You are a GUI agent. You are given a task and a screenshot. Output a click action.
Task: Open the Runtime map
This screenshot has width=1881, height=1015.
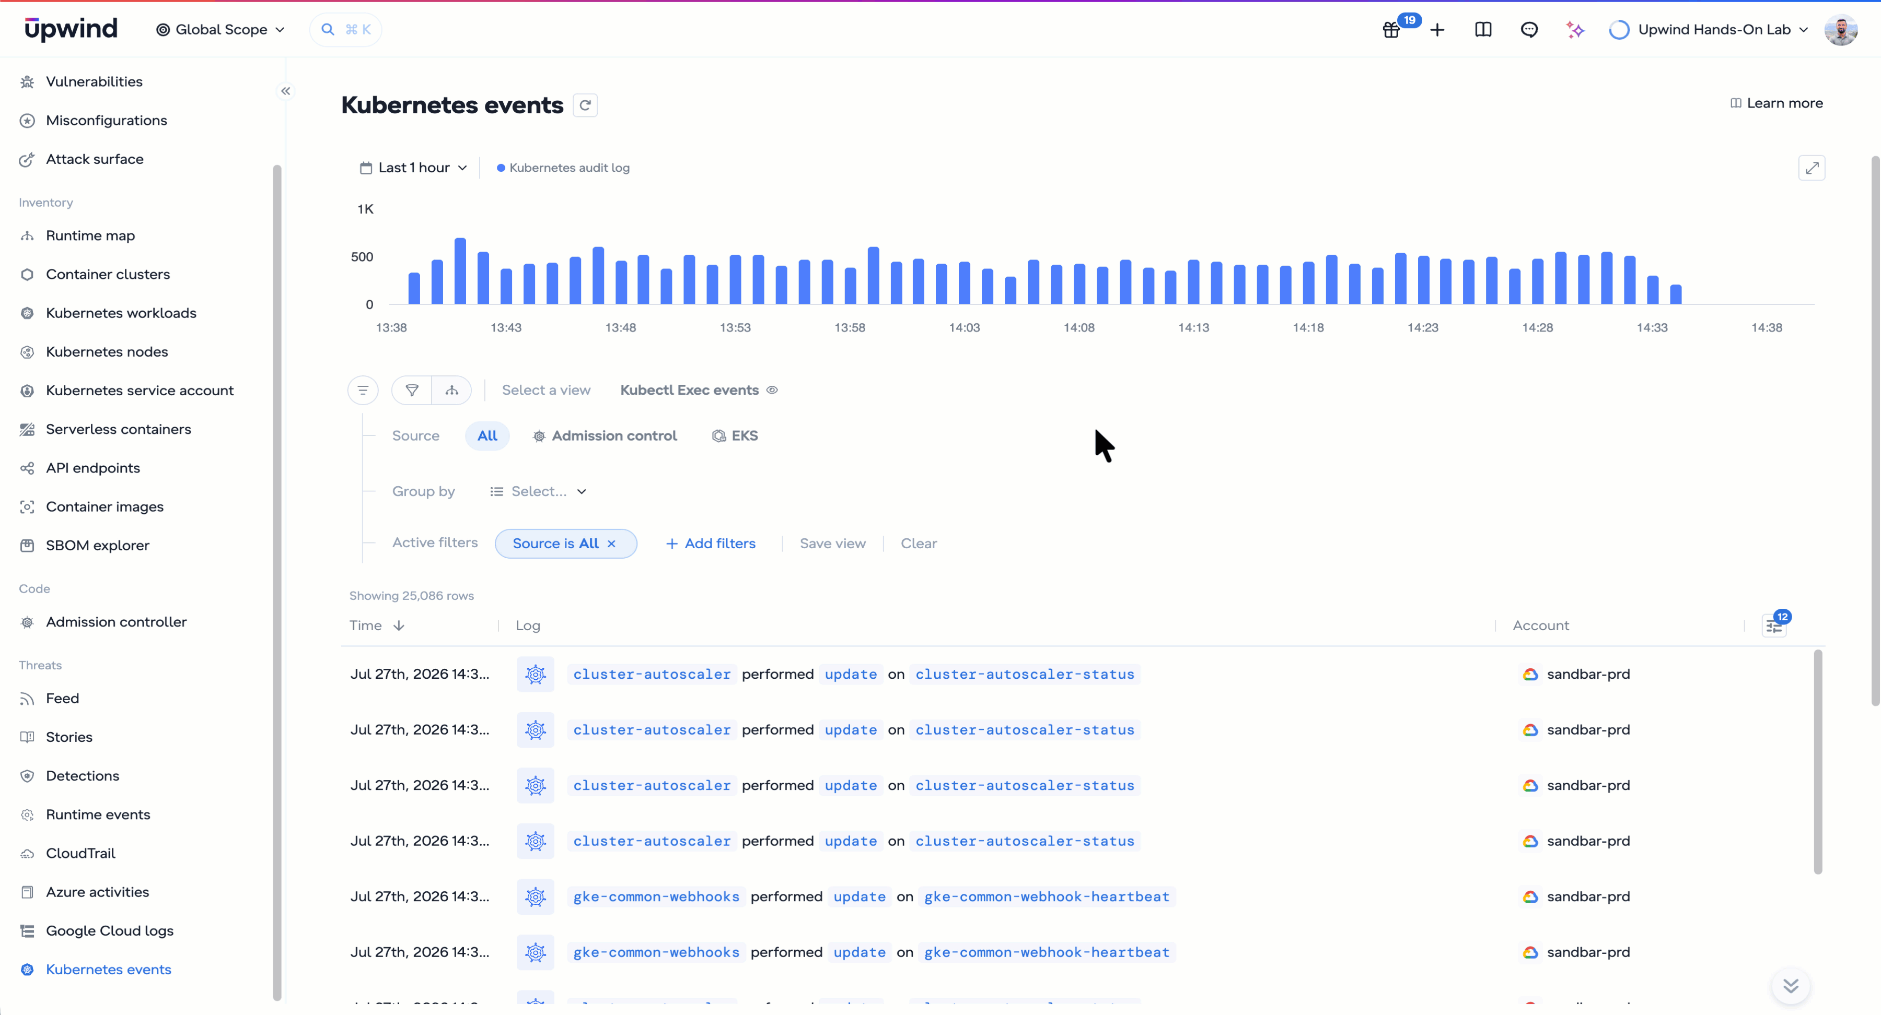tap(90, 235)
